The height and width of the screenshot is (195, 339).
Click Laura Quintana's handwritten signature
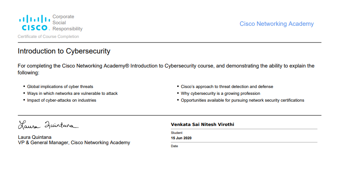pyautogui.click(x=48, y=125)
